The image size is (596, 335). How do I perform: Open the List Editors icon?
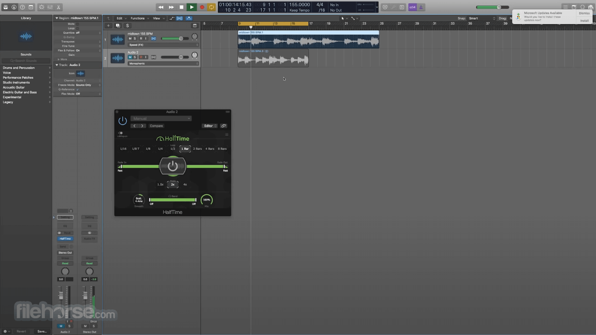point(566,7)
